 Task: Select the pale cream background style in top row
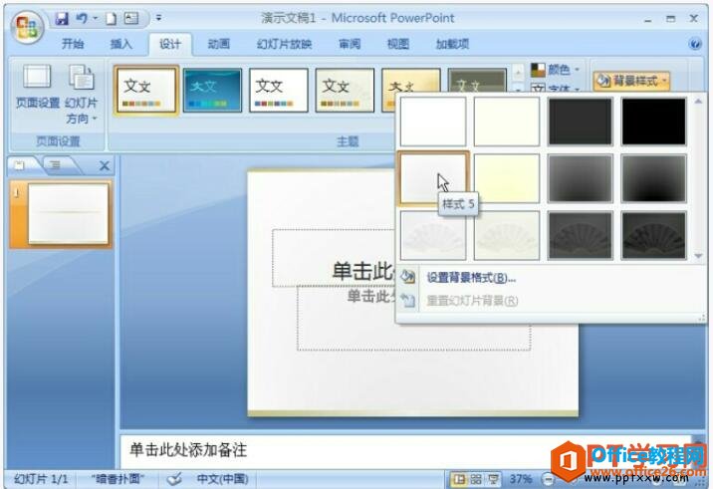(507, 122)
